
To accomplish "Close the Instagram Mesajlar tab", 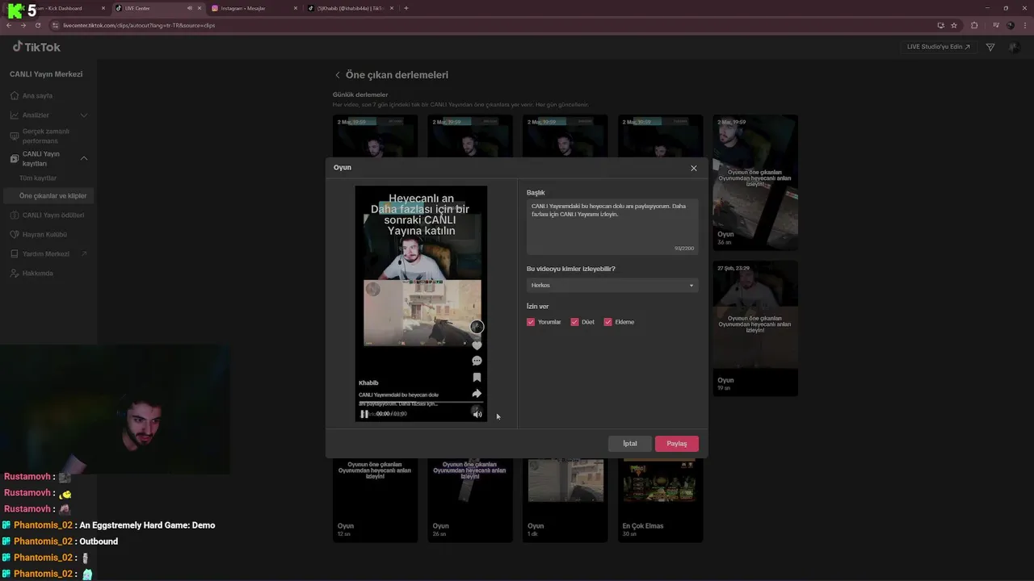I will 295,8.
